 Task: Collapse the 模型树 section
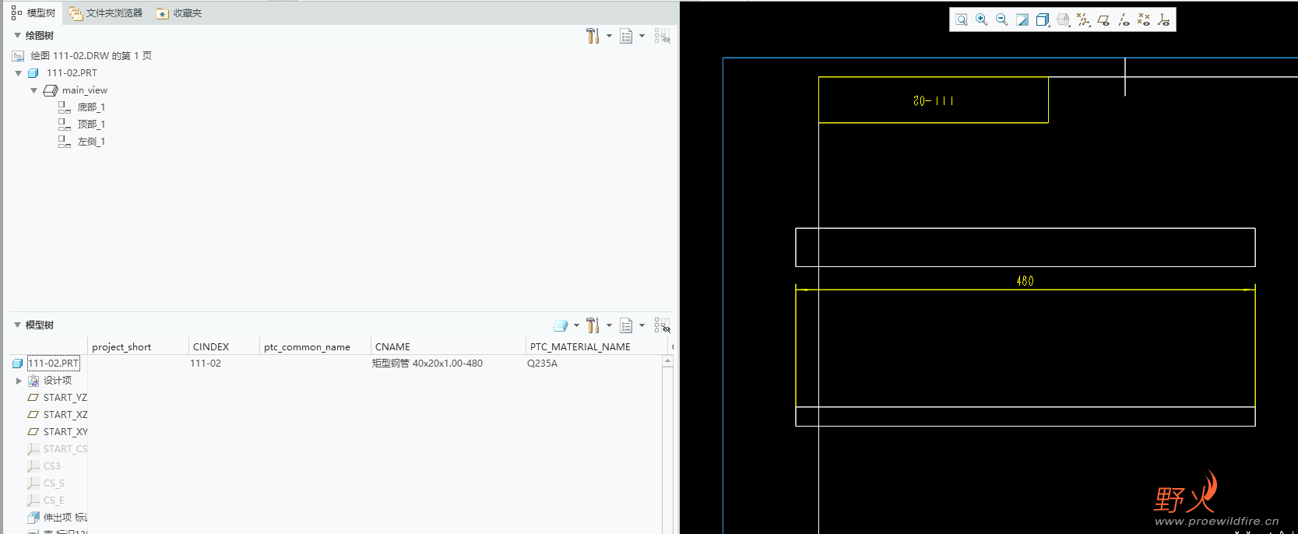pos(17,325)
